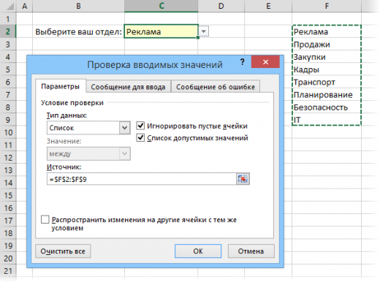380x282 pixels.
Task: Open the dropdown arrow next to cell C2
Action: [204, 31]
